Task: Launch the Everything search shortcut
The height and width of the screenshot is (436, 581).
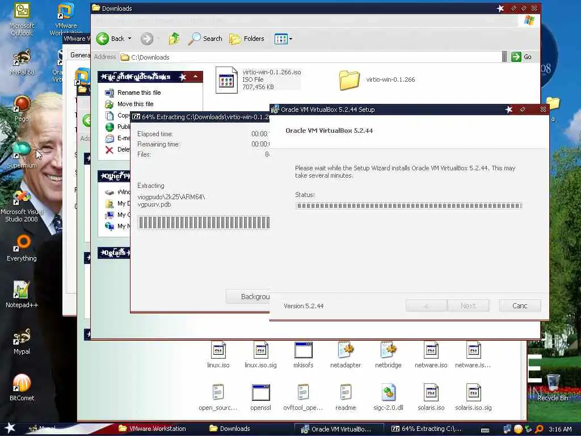Action: coord(22,249)
